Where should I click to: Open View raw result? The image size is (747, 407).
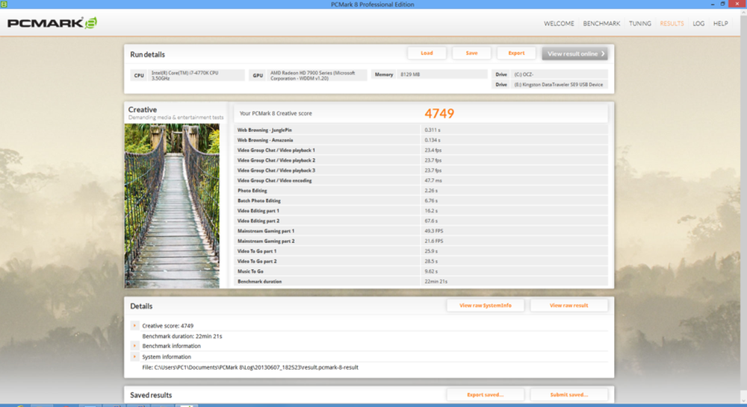(568, 306)
